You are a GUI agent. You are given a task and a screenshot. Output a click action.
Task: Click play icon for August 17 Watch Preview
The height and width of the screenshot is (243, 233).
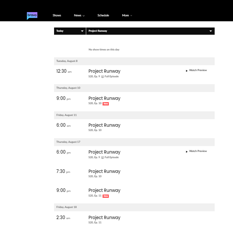pyautogui.click(x=187, y=152)
